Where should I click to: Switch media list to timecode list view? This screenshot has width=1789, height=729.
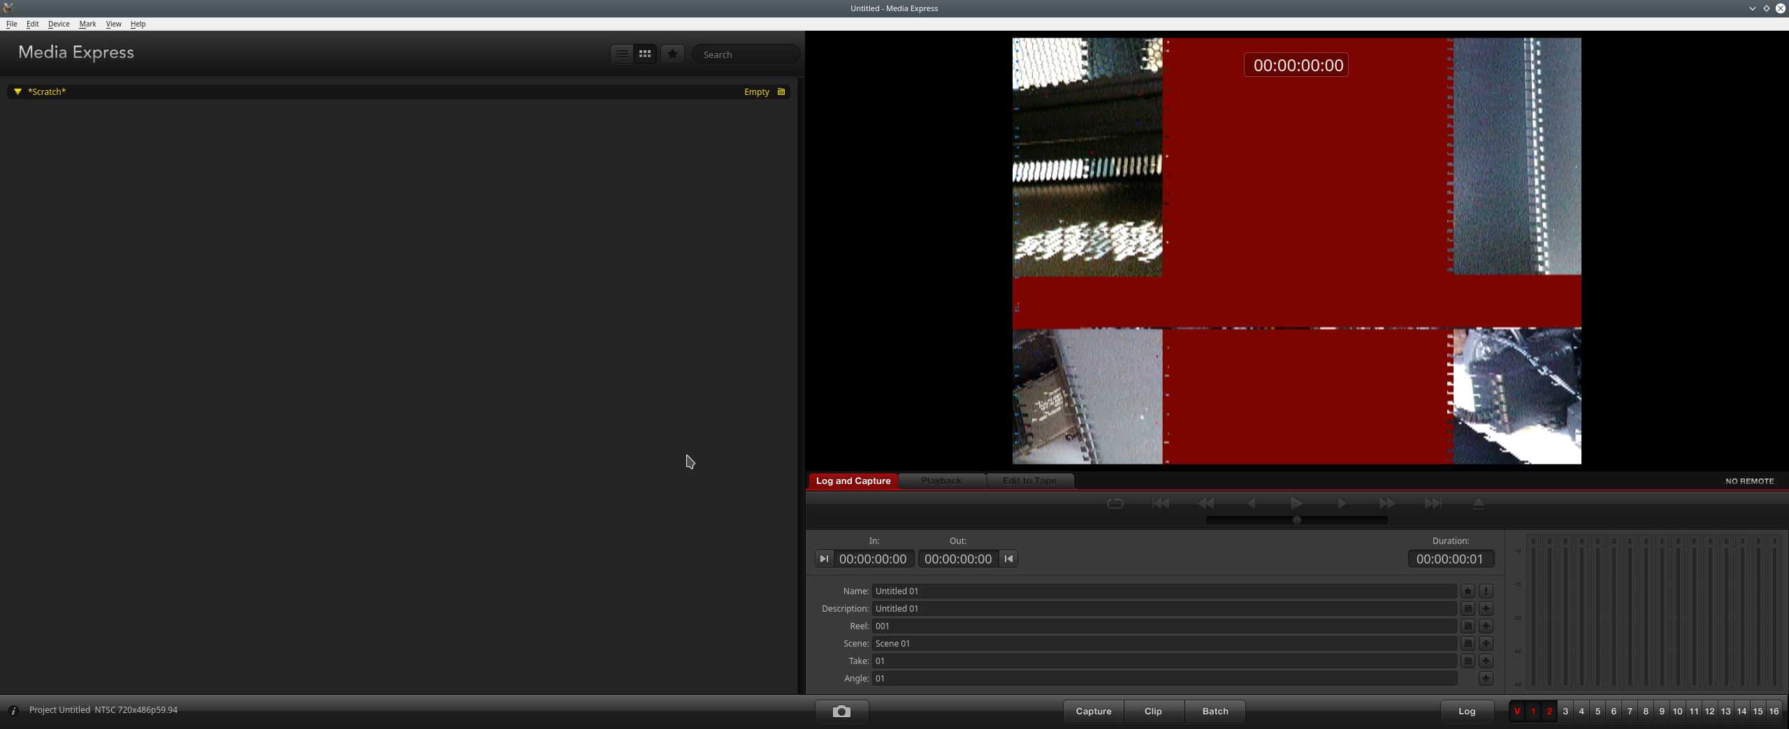[x=622, y=54]
